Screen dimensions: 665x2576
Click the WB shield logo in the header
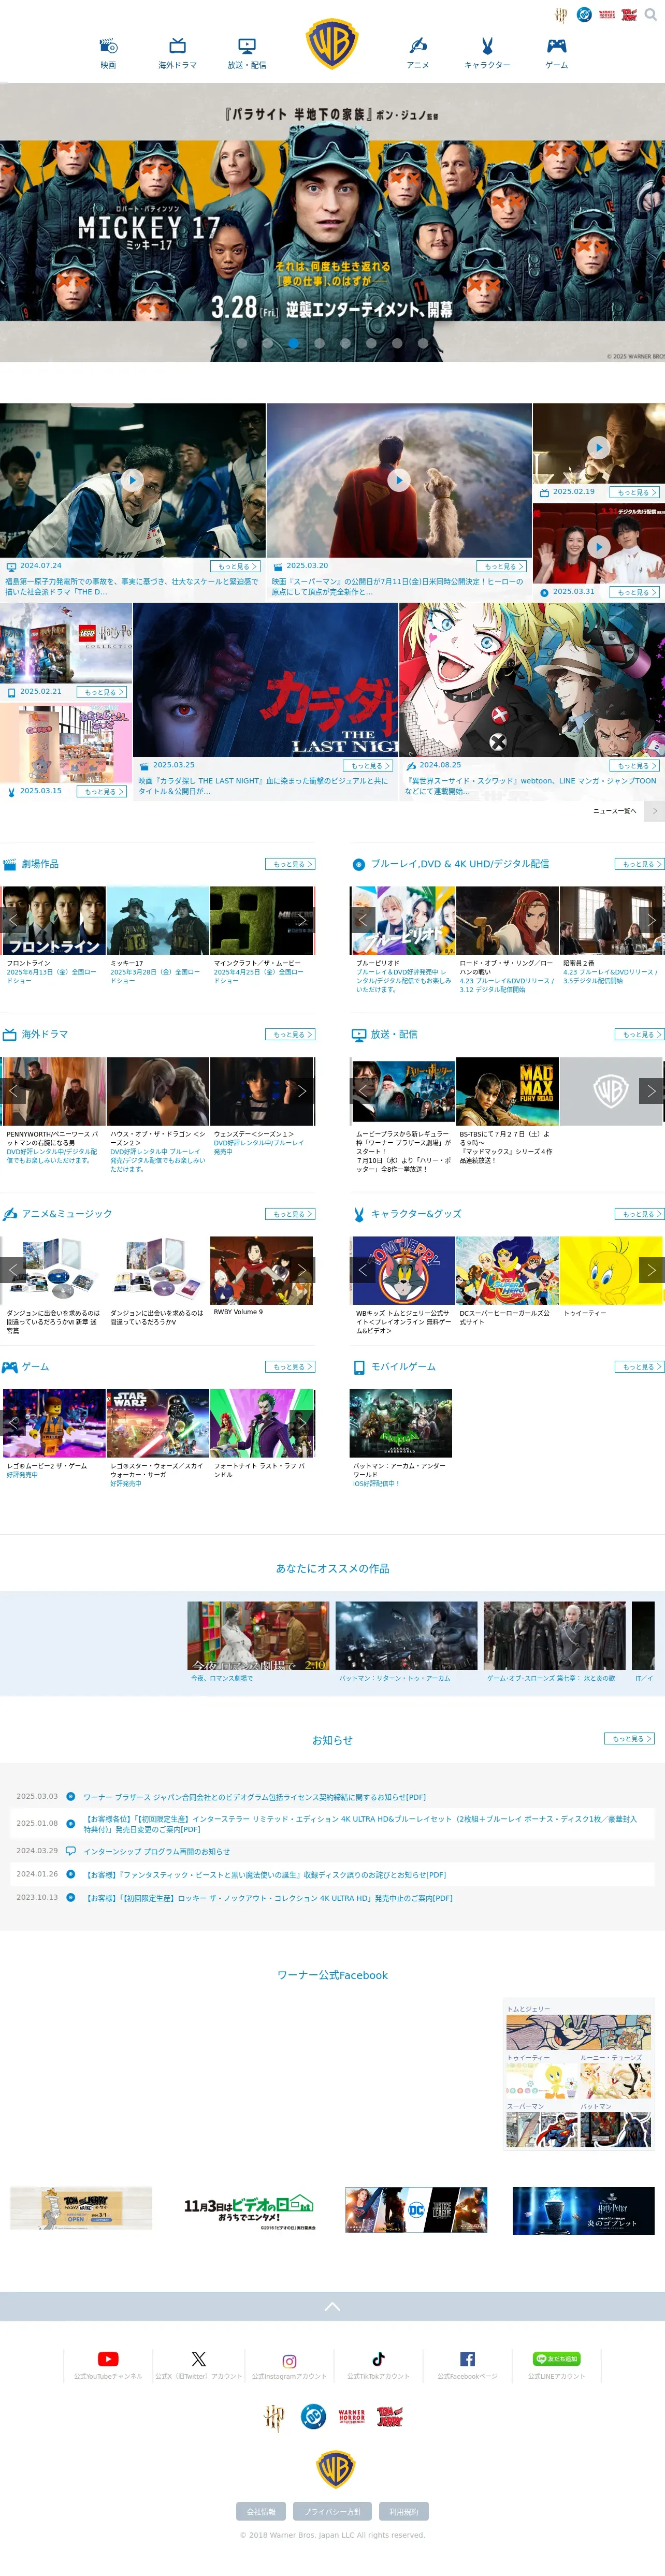(x=332, y=44)
